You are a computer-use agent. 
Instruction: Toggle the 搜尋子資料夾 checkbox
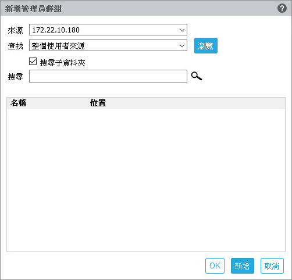[x=33, y=62]
